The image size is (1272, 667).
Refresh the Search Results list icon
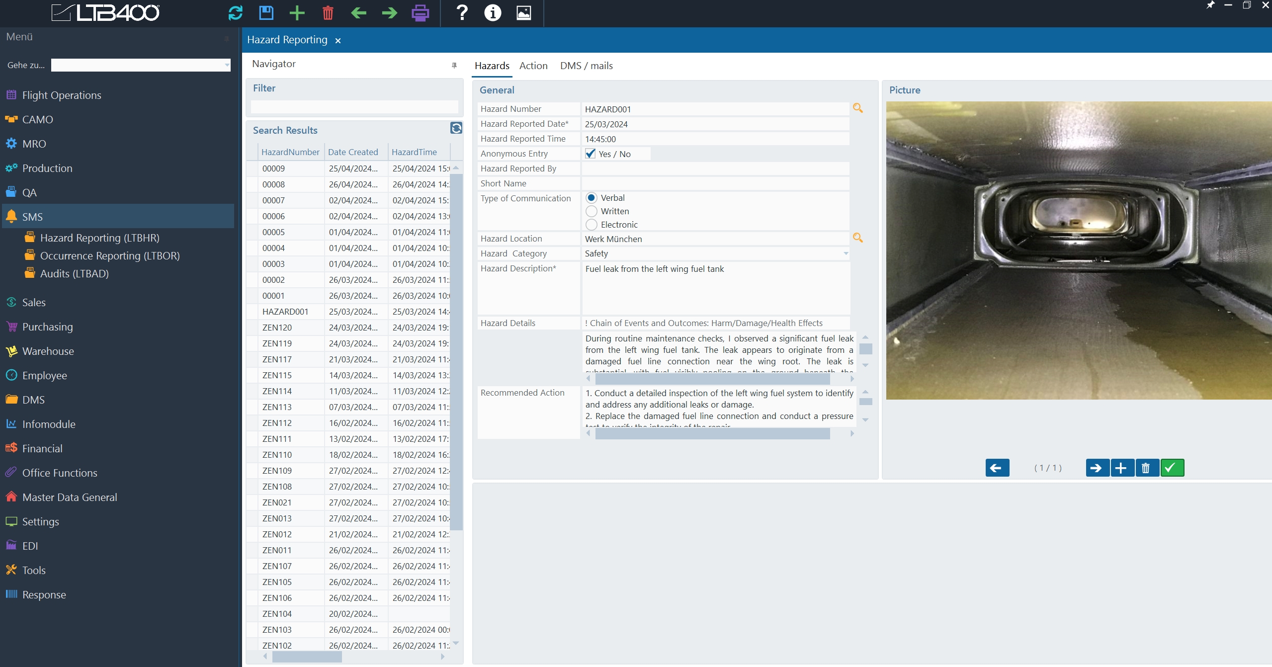point(456,128)
